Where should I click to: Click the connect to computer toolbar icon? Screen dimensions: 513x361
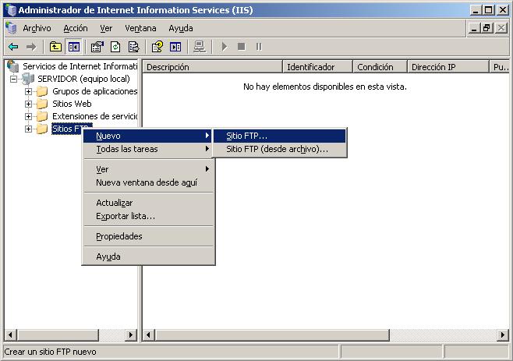pos(200,47)
